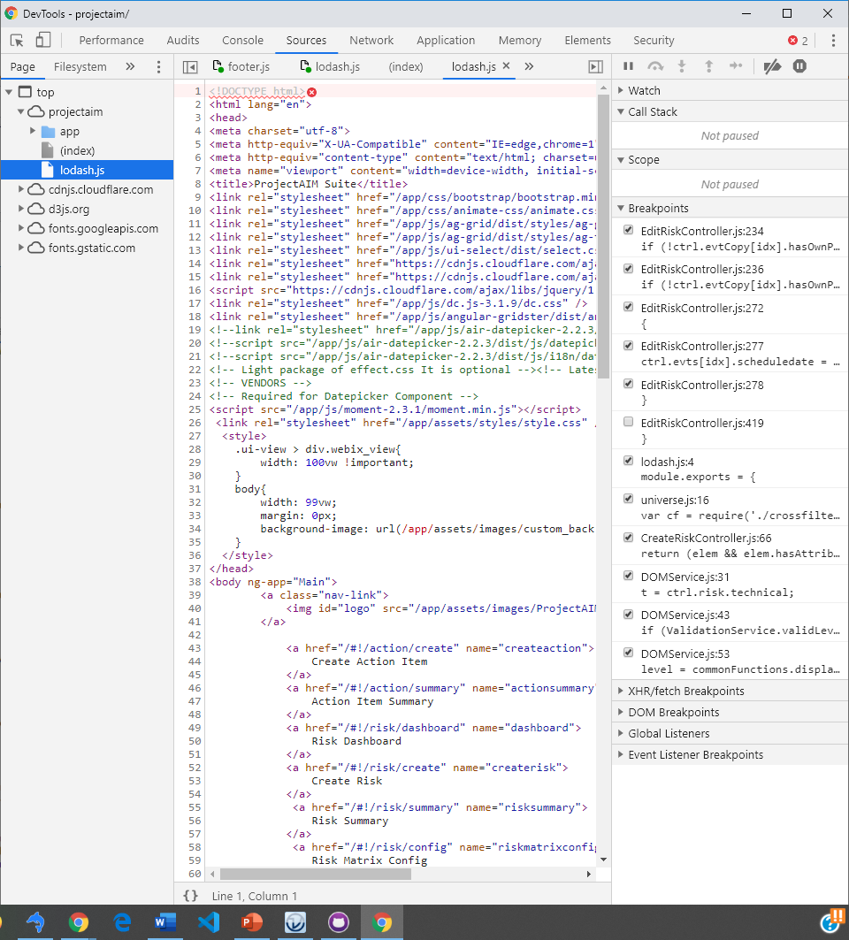This screenshot has width=849, height=940.
Task: Open PowerPoint from taskbar
Action: 252,922
